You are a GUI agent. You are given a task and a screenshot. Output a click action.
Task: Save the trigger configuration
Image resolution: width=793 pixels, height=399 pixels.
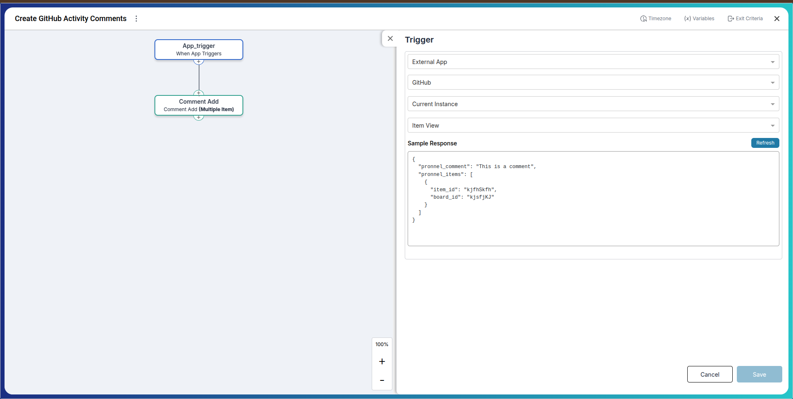coord(759,374)
